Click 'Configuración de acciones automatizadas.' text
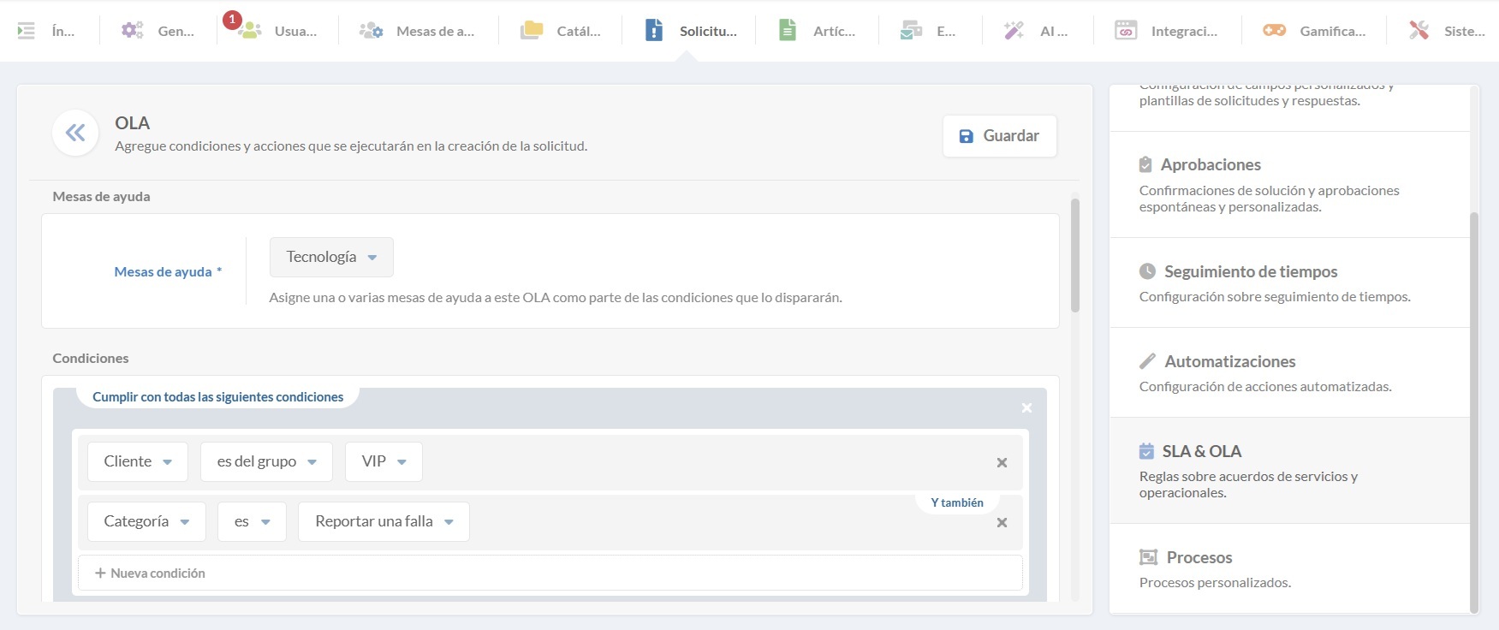The height and width of the screenshot is (630, 1499). click(1265, 387)
